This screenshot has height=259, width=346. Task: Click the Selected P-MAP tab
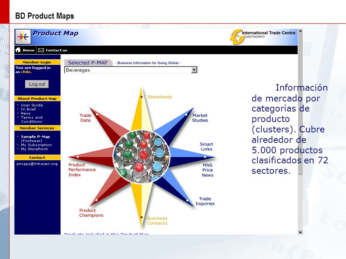point(88,63)
